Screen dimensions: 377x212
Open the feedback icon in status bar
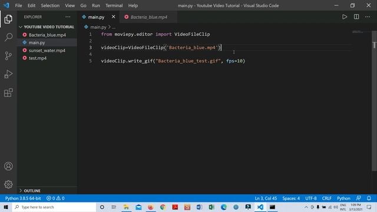click(x=359, y=198)
